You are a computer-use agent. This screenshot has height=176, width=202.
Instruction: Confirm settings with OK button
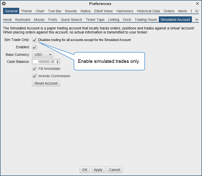coord(85,170)
